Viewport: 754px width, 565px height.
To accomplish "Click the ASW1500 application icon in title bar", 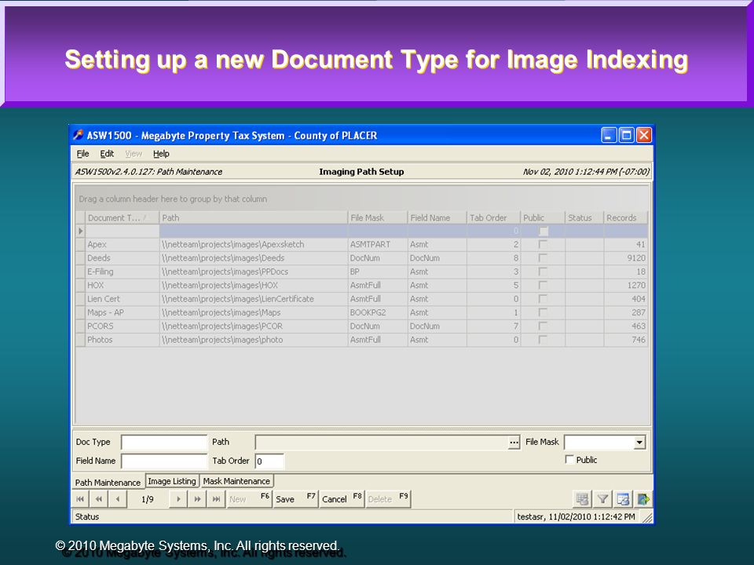I will (78, 135).
